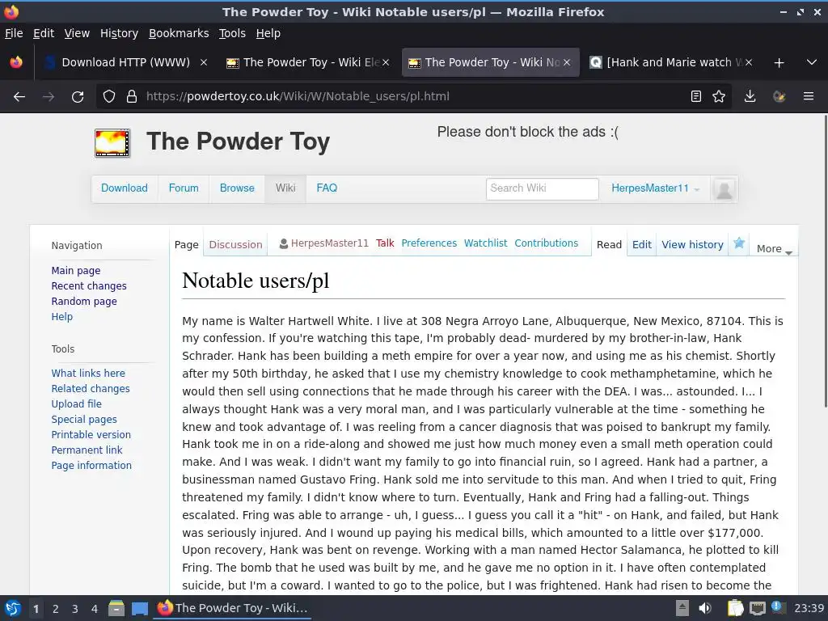Close the Hank and Marie watch tab

click(749, 62)
